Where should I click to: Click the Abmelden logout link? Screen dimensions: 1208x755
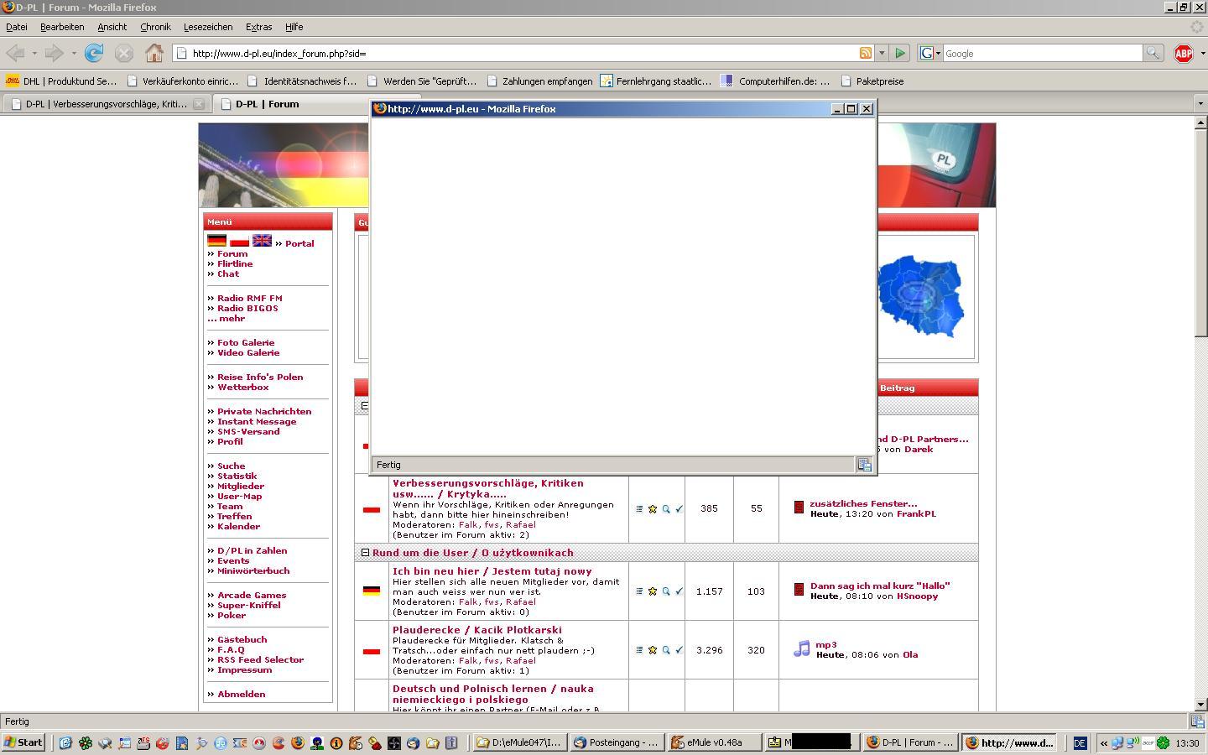coord(241,694)
